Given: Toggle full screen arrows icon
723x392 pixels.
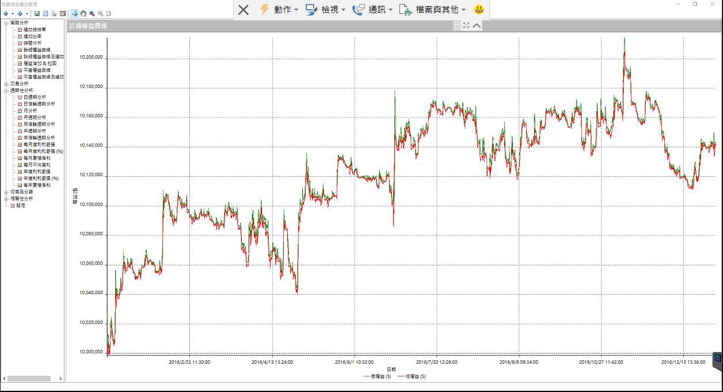Looking at the screenshot, I should tap(466, 25).
